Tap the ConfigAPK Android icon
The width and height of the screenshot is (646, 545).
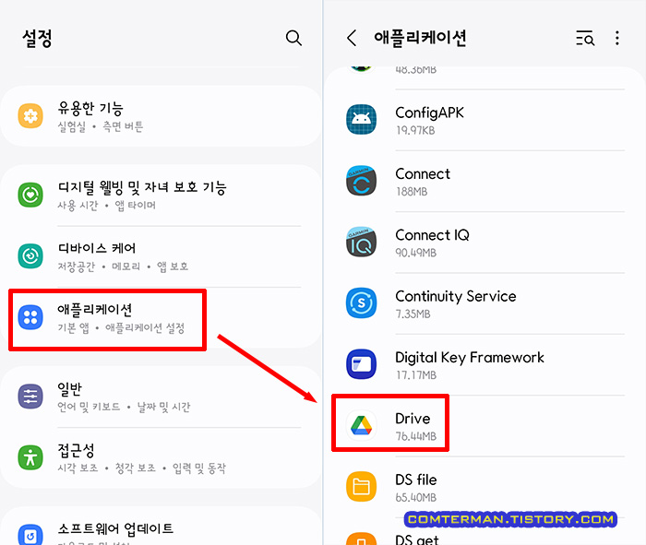[362, 119]
